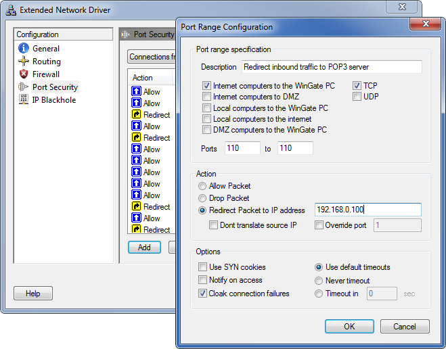The height and width of the screenshot is (349, 446).
Task: Choose the Drop Packet radio option
Action: (x=202, y=198)
